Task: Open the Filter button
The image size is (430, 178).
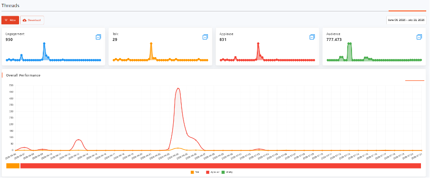Action: tap(10, 20)
